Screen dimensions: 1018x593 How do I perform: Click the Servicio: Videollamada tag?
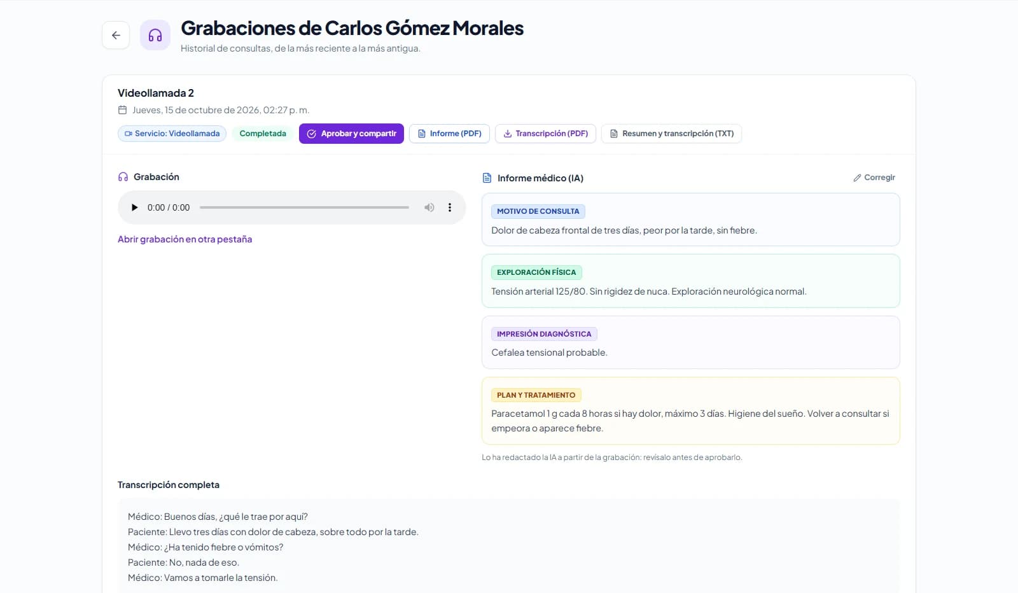[172, 134]
